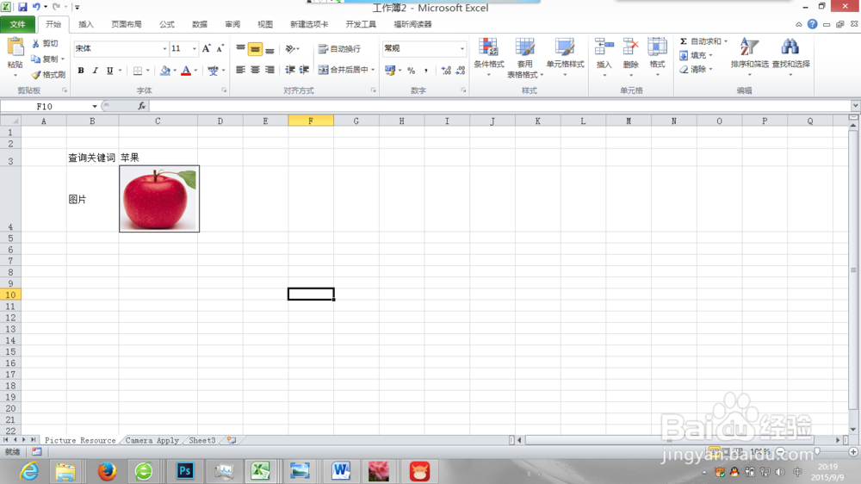Decrease font size with small A icon

click(220, 48)
